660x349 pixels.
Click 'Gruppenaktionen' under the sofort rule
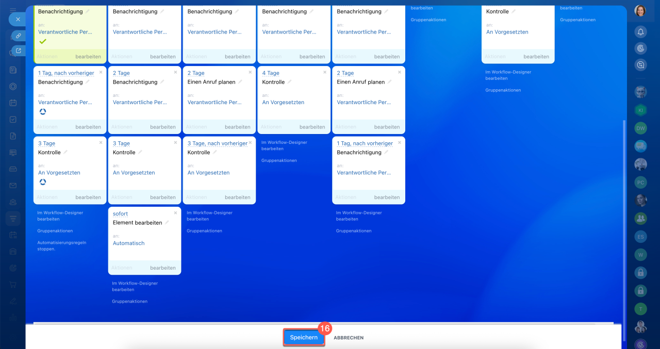129,302
